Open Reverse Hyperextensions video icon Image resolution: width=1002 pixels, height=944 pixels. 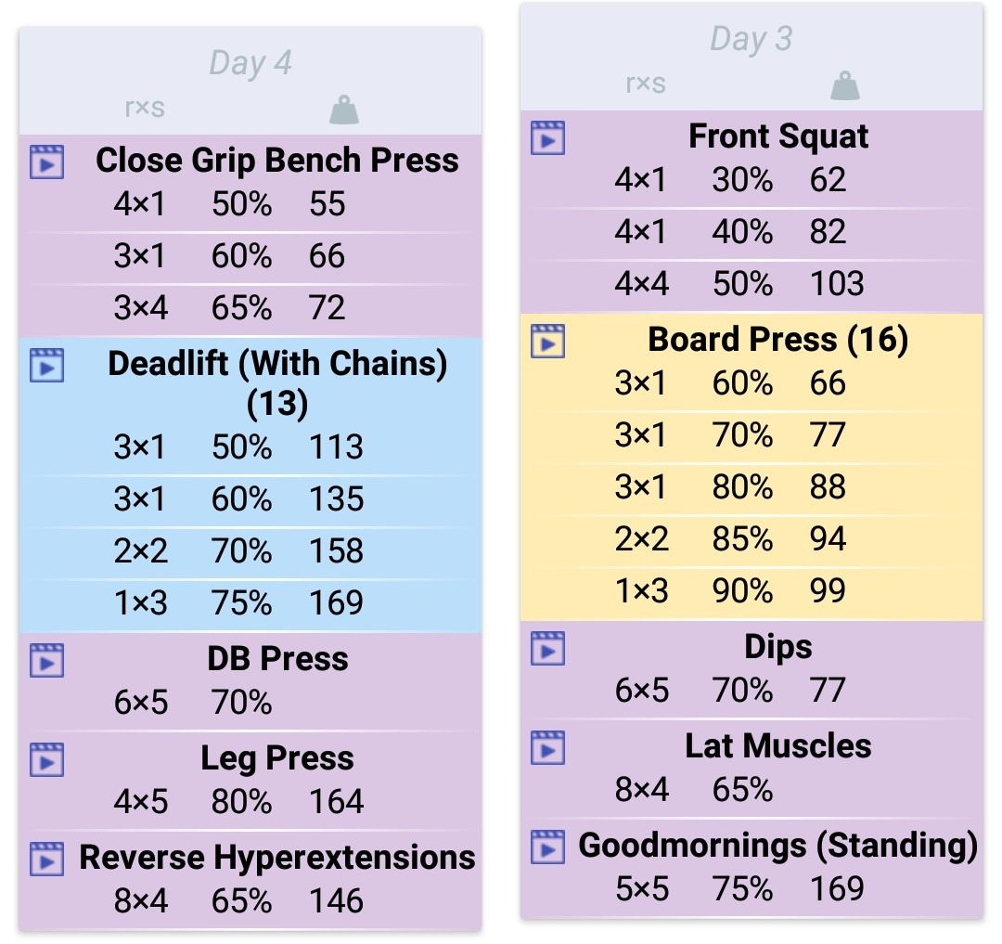point(46,859)
